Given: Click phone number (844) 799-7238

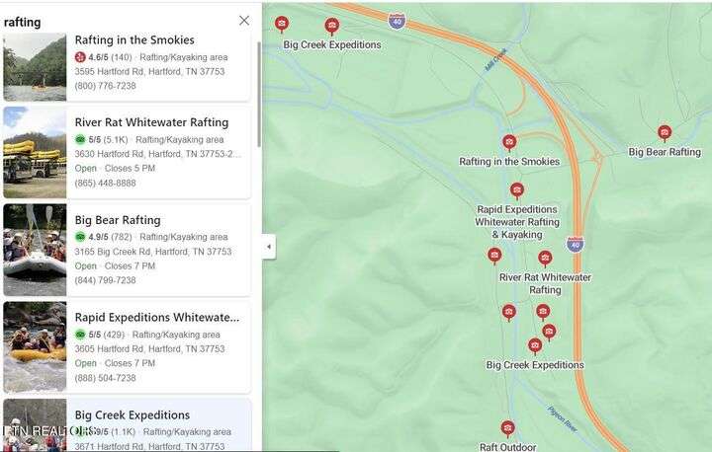Looking at the screenshot, I should point(106,280).
